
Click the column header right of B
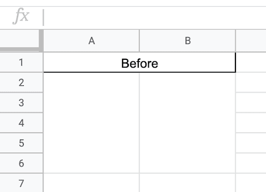coord(251,41)
